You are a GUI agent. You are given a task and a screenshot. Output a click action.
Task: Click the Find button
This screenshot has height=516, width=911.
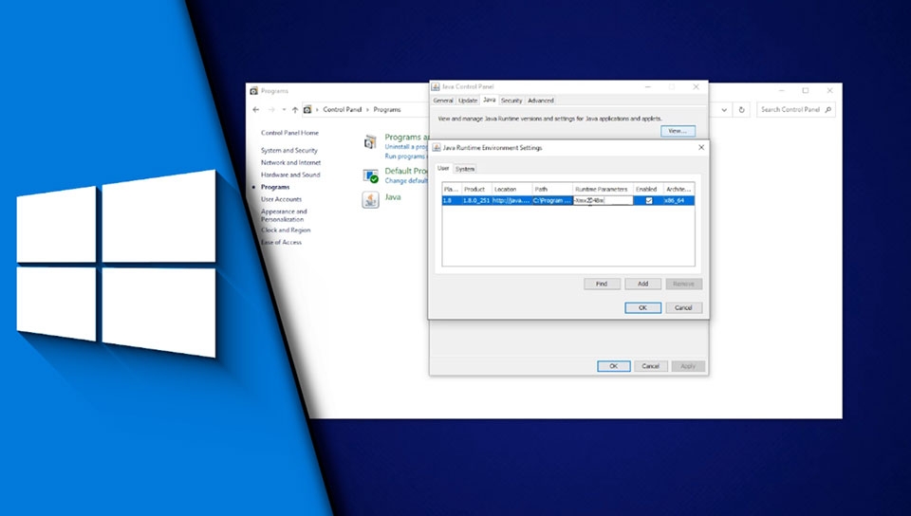(602, 284)
